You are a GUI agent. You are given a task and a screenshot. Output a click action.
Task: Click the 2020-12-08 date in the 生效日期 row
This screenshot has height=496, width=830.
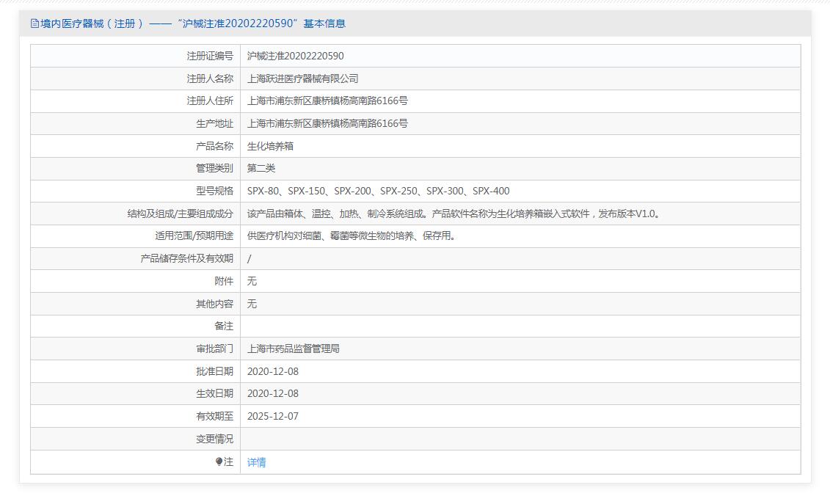click(x=272, y=394)
